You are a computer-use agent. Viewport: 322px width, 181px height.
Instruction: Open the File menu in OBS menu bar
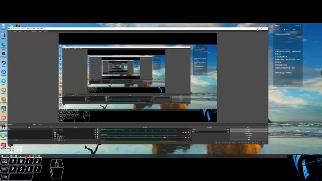coord(10,31)
